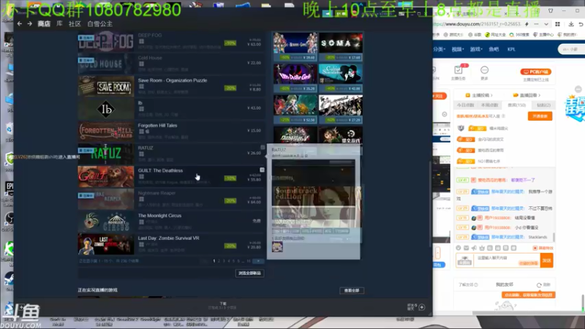Open the 商店 store tab in Steam

(44, 24)
